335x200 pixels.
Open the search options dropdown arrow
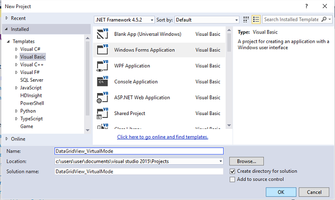(x=330, y=20)
